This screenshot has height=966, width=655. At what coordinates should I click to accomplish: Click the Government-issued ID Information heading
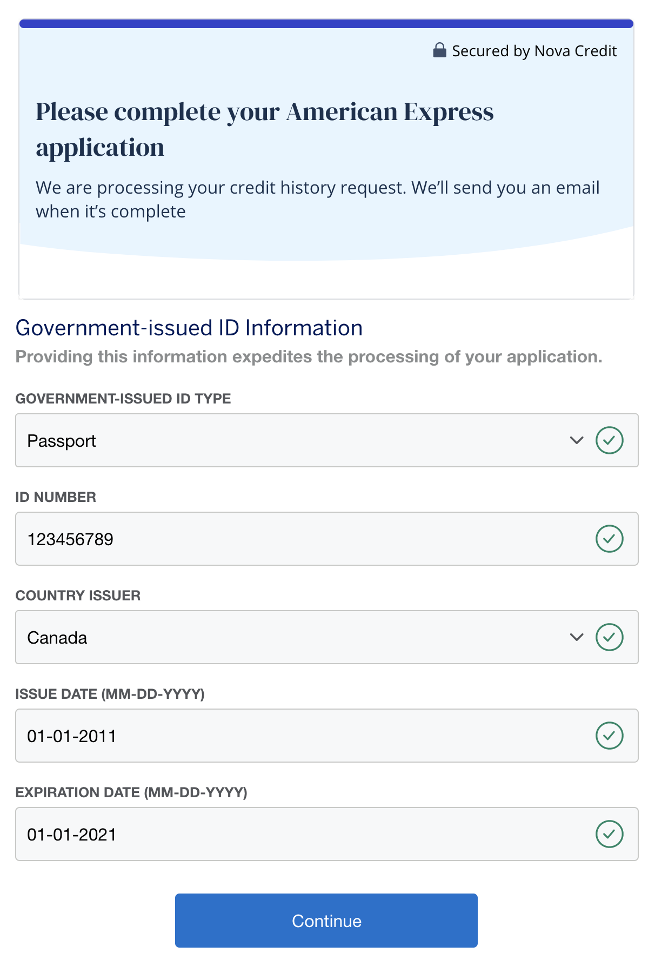(189, 328)
